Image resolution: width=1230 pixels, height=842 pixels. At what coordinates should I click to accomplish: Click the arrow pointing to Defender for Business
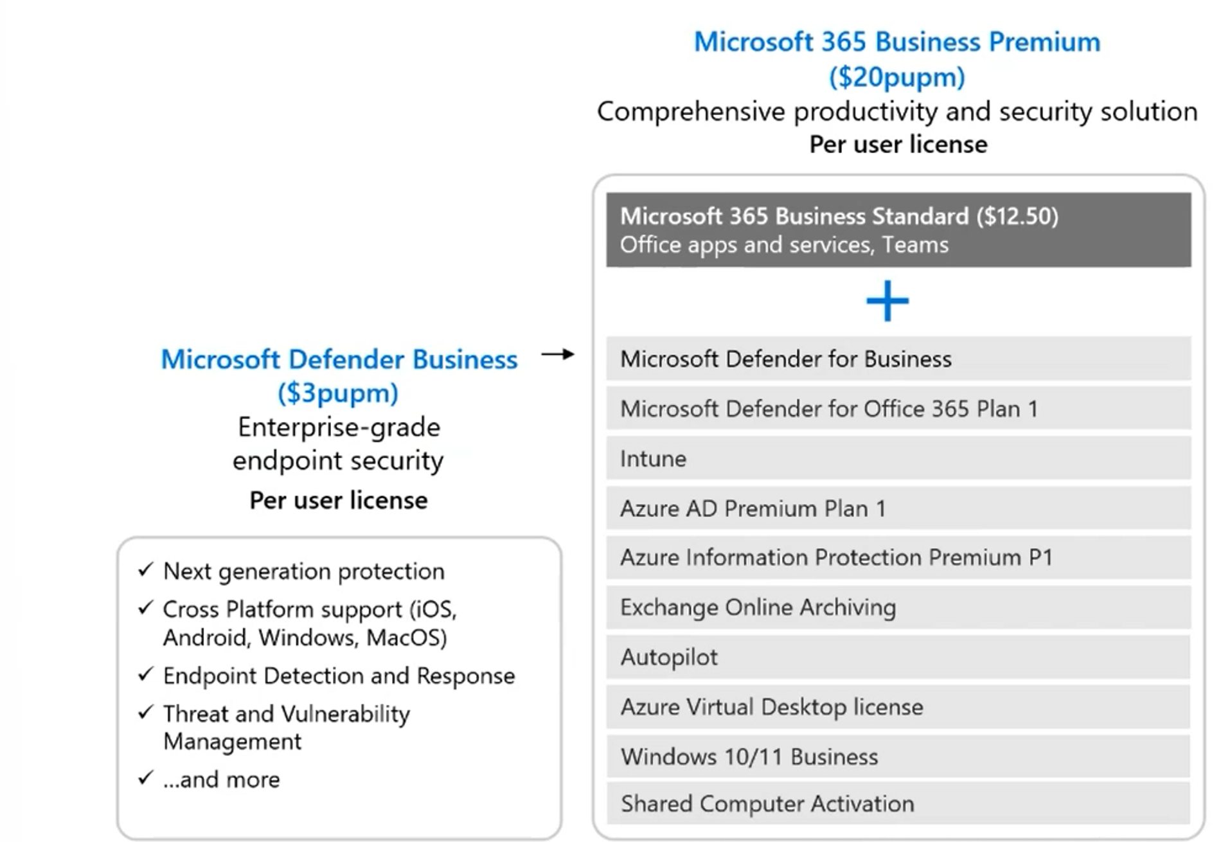click(558, 354)
